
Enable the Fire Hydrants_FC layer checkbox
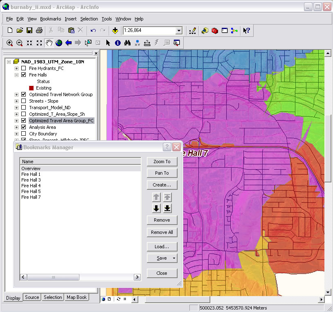pos(23,68)
